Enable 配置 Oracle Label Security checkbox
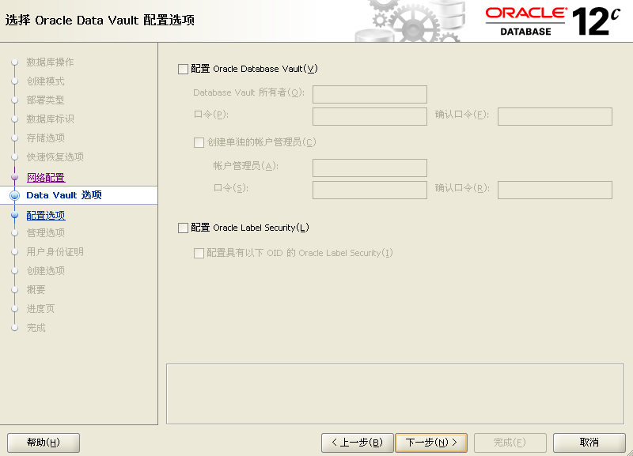 183,228
